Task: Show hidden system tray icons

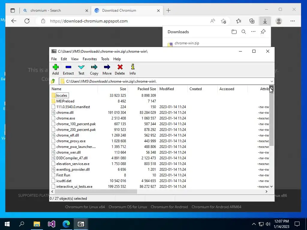Action: [254, 224]
